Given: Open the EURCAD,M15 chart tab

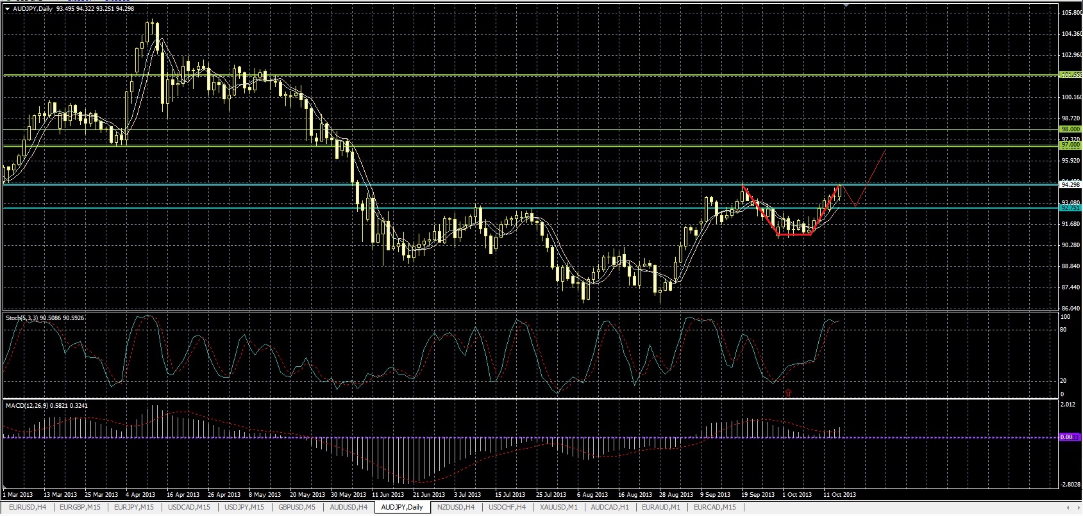Looking at the screenshot, I should pos(715,507).
